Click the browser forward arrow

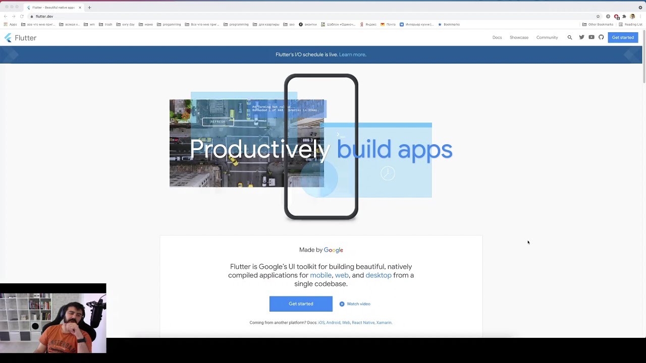[14, 16]
